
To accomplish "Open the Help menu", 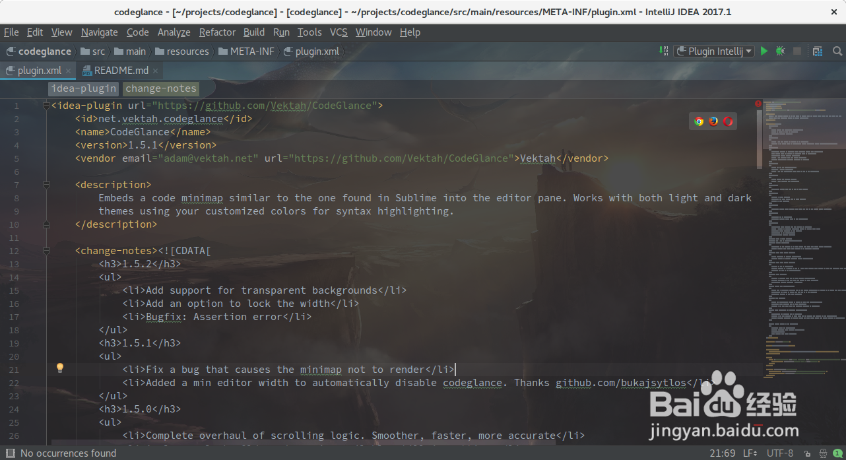I will (410, 32).
